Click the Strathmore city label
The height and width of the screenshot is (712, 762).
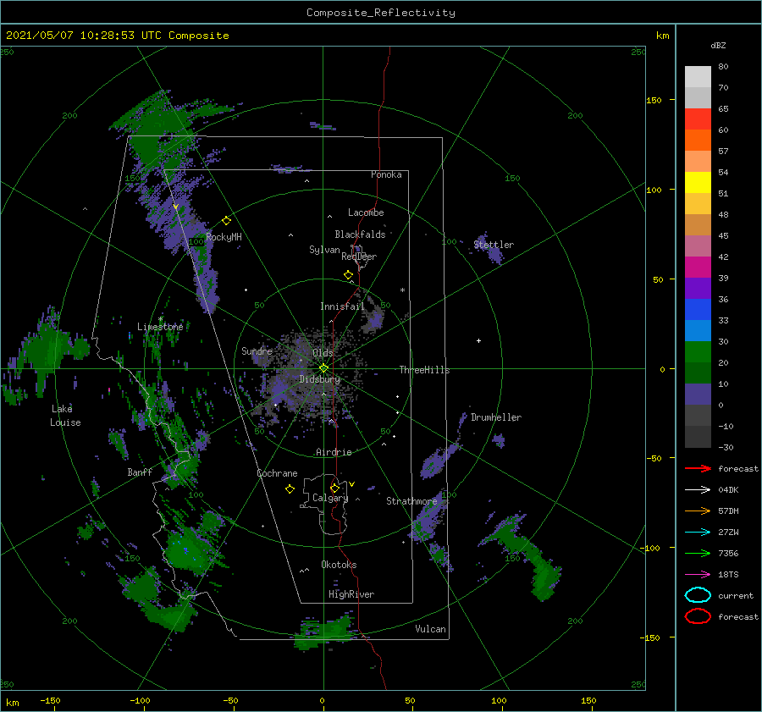point(411,501)
